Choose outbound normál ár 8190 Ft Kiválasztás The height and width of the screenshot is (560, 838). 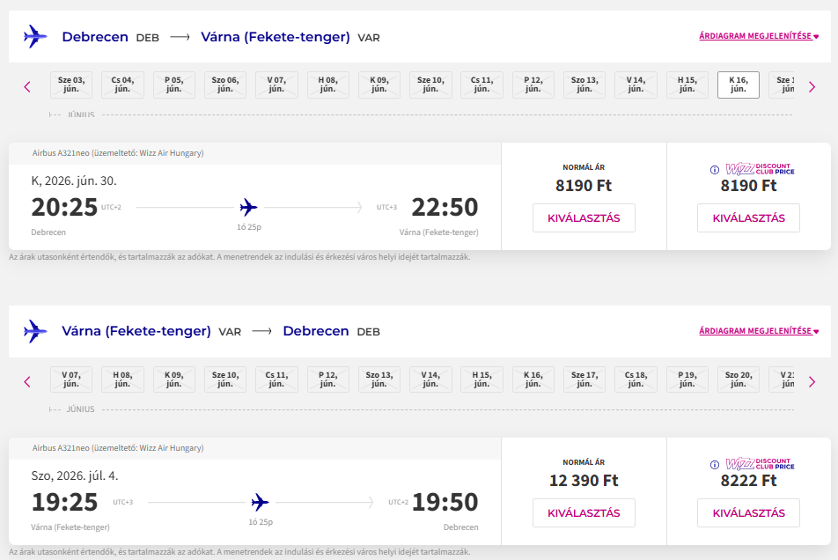click(x=584, y=217)
